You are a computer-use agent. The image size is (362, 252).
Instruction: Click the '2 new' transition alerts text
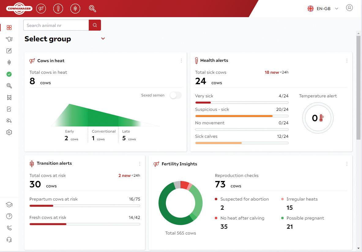tap(125, 175)
